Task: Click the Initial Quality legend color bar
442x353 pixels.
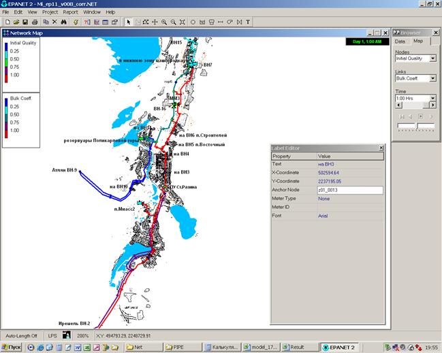Action: click(6, 63)
